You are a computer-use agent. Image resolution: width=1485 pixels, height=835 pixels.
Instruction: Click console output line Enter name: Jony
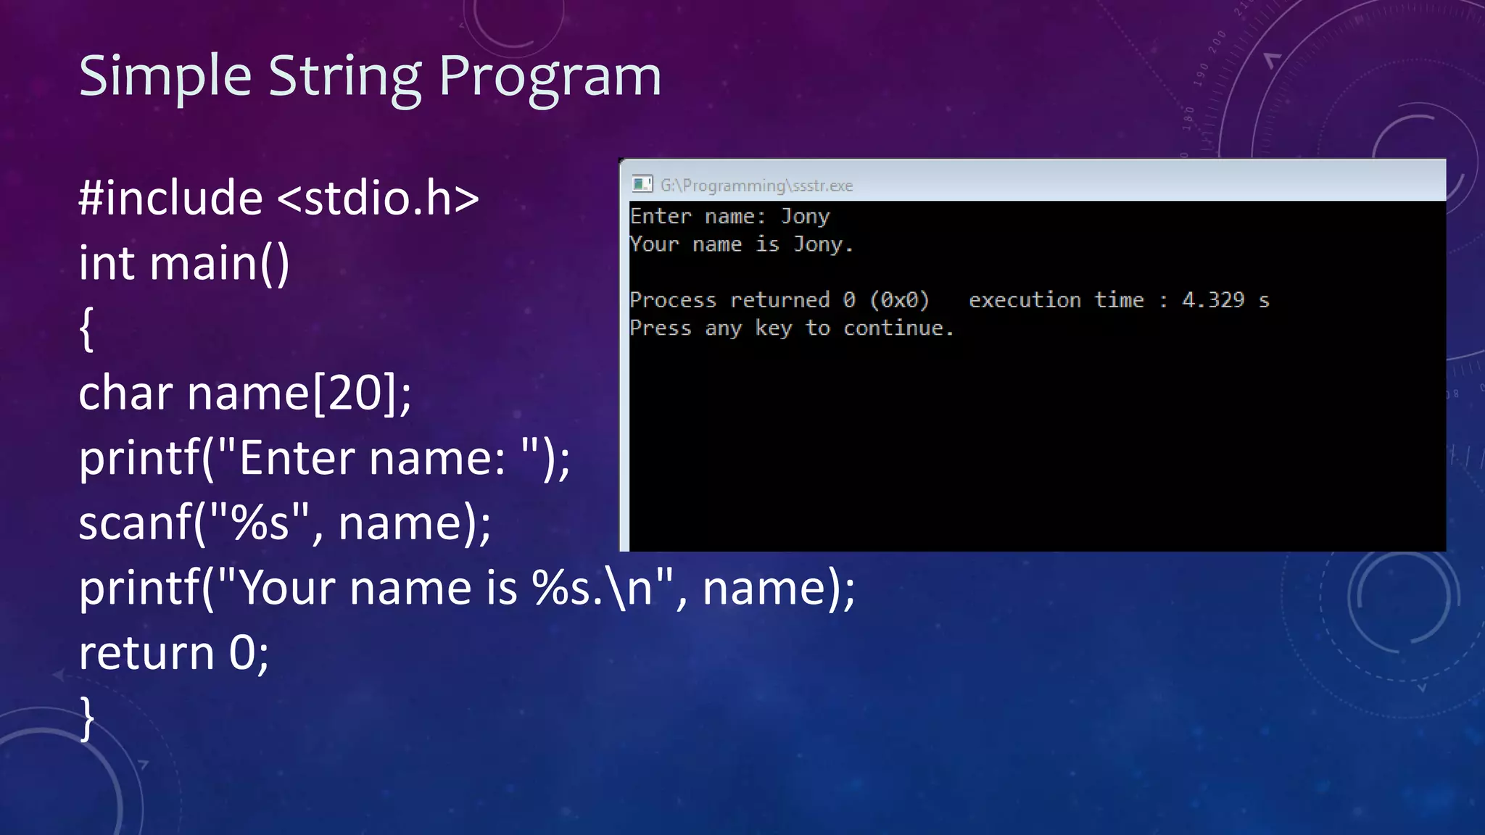[x=729, y=217]
